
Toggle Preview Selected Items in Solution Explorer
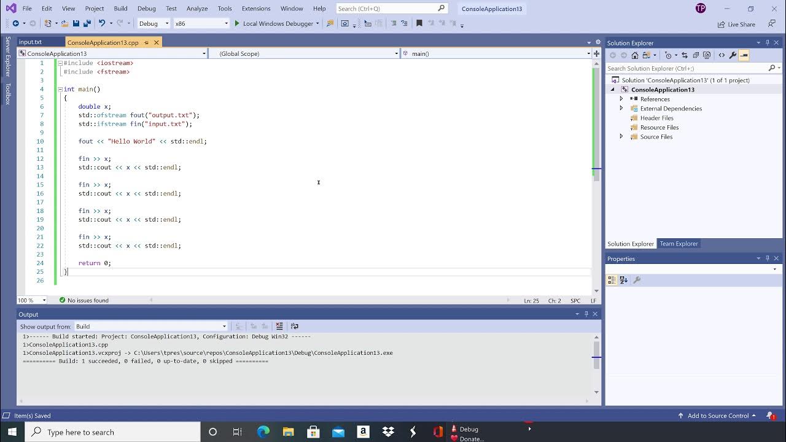[744, 55]
